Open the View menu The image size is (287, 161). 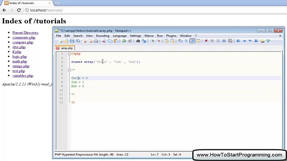(x=89, y=36)
